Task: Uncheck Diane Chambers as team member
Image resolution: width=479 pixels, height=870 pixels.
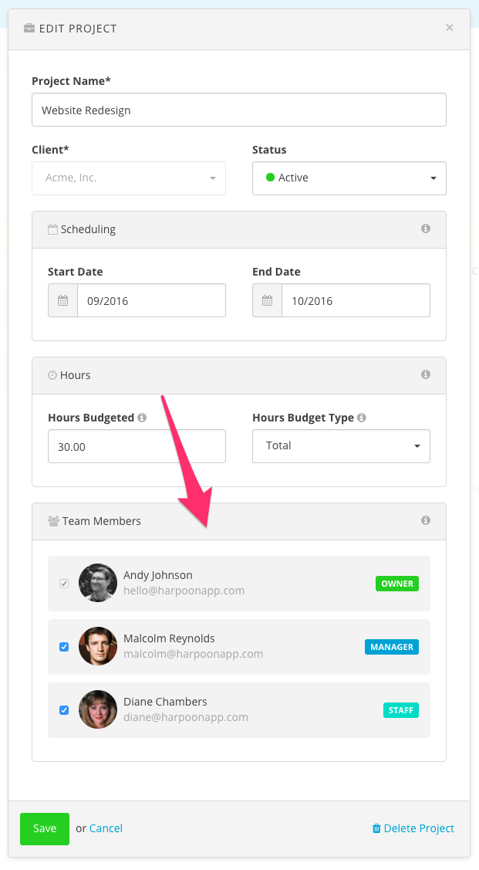Action: 64,710
